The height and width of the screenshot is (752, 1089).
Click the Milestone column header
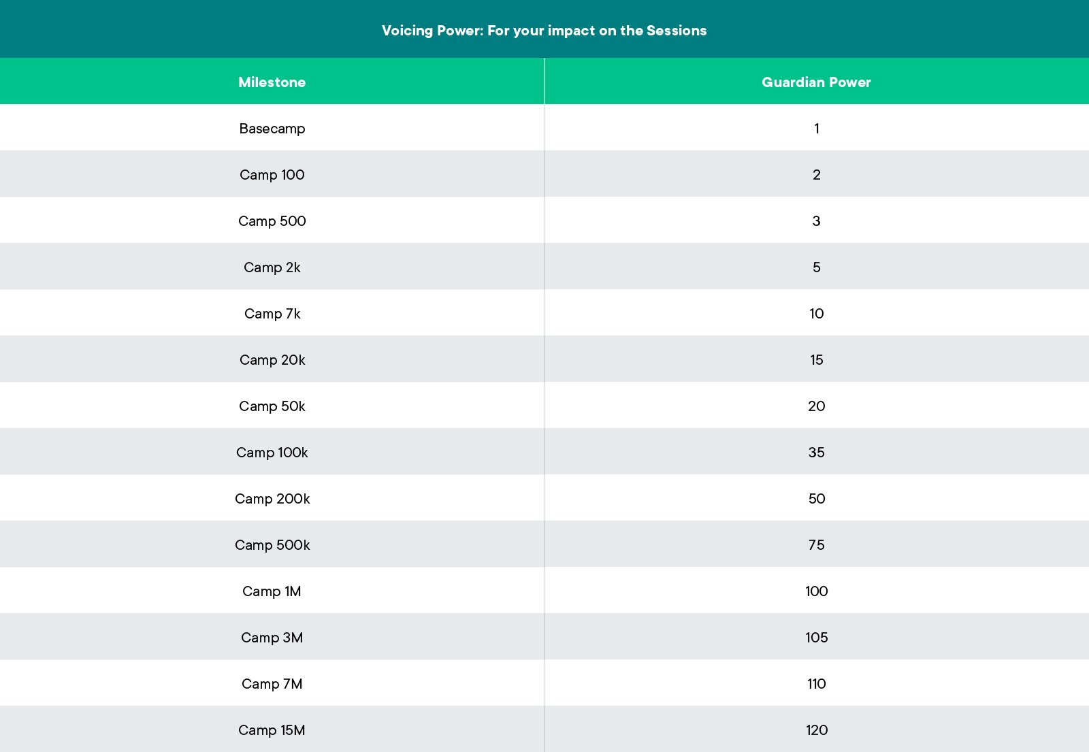272,82
